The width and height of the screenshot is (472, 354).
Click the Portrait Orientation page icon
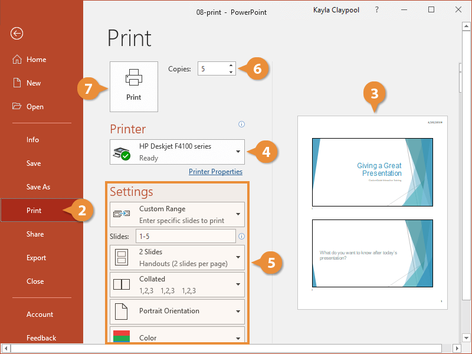click(x=122, y=312)
